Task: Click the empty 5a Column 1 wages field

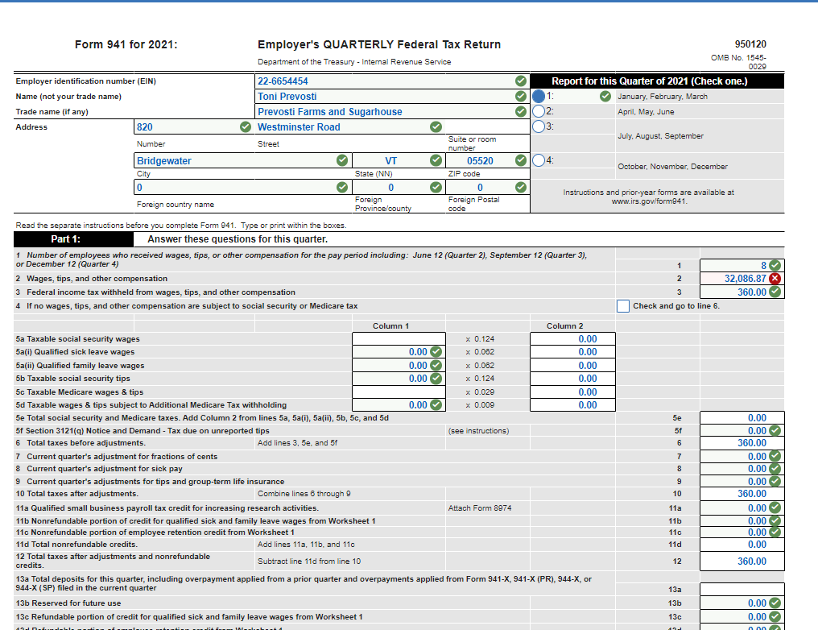Action: pos(399,338)
